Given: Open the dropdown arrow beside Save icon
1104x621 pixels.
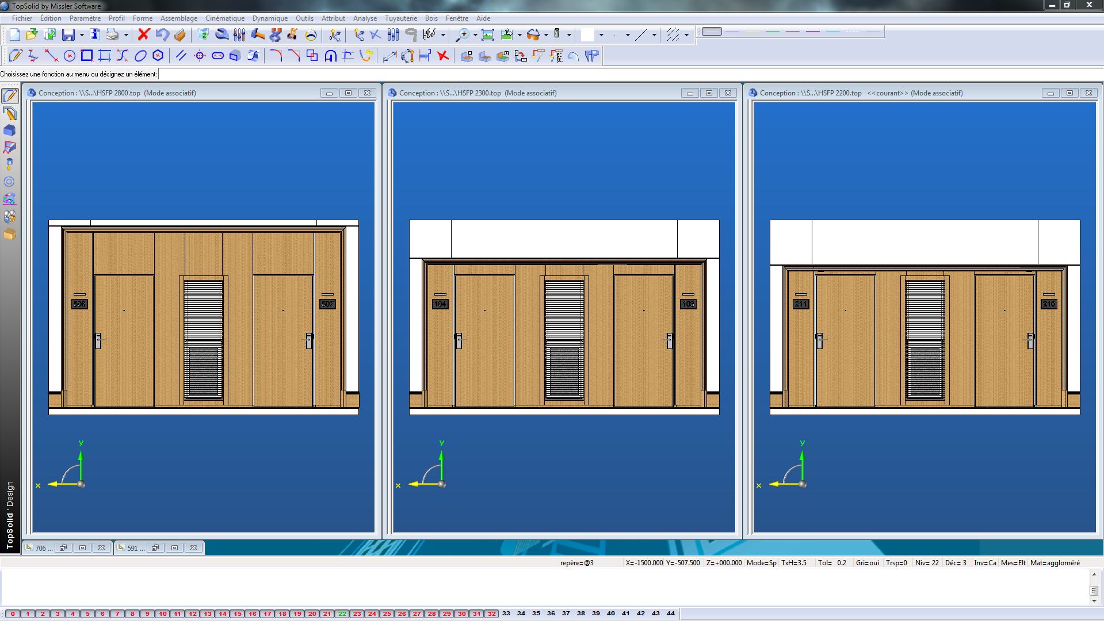Looking at the screenshot, I should 82,35.
